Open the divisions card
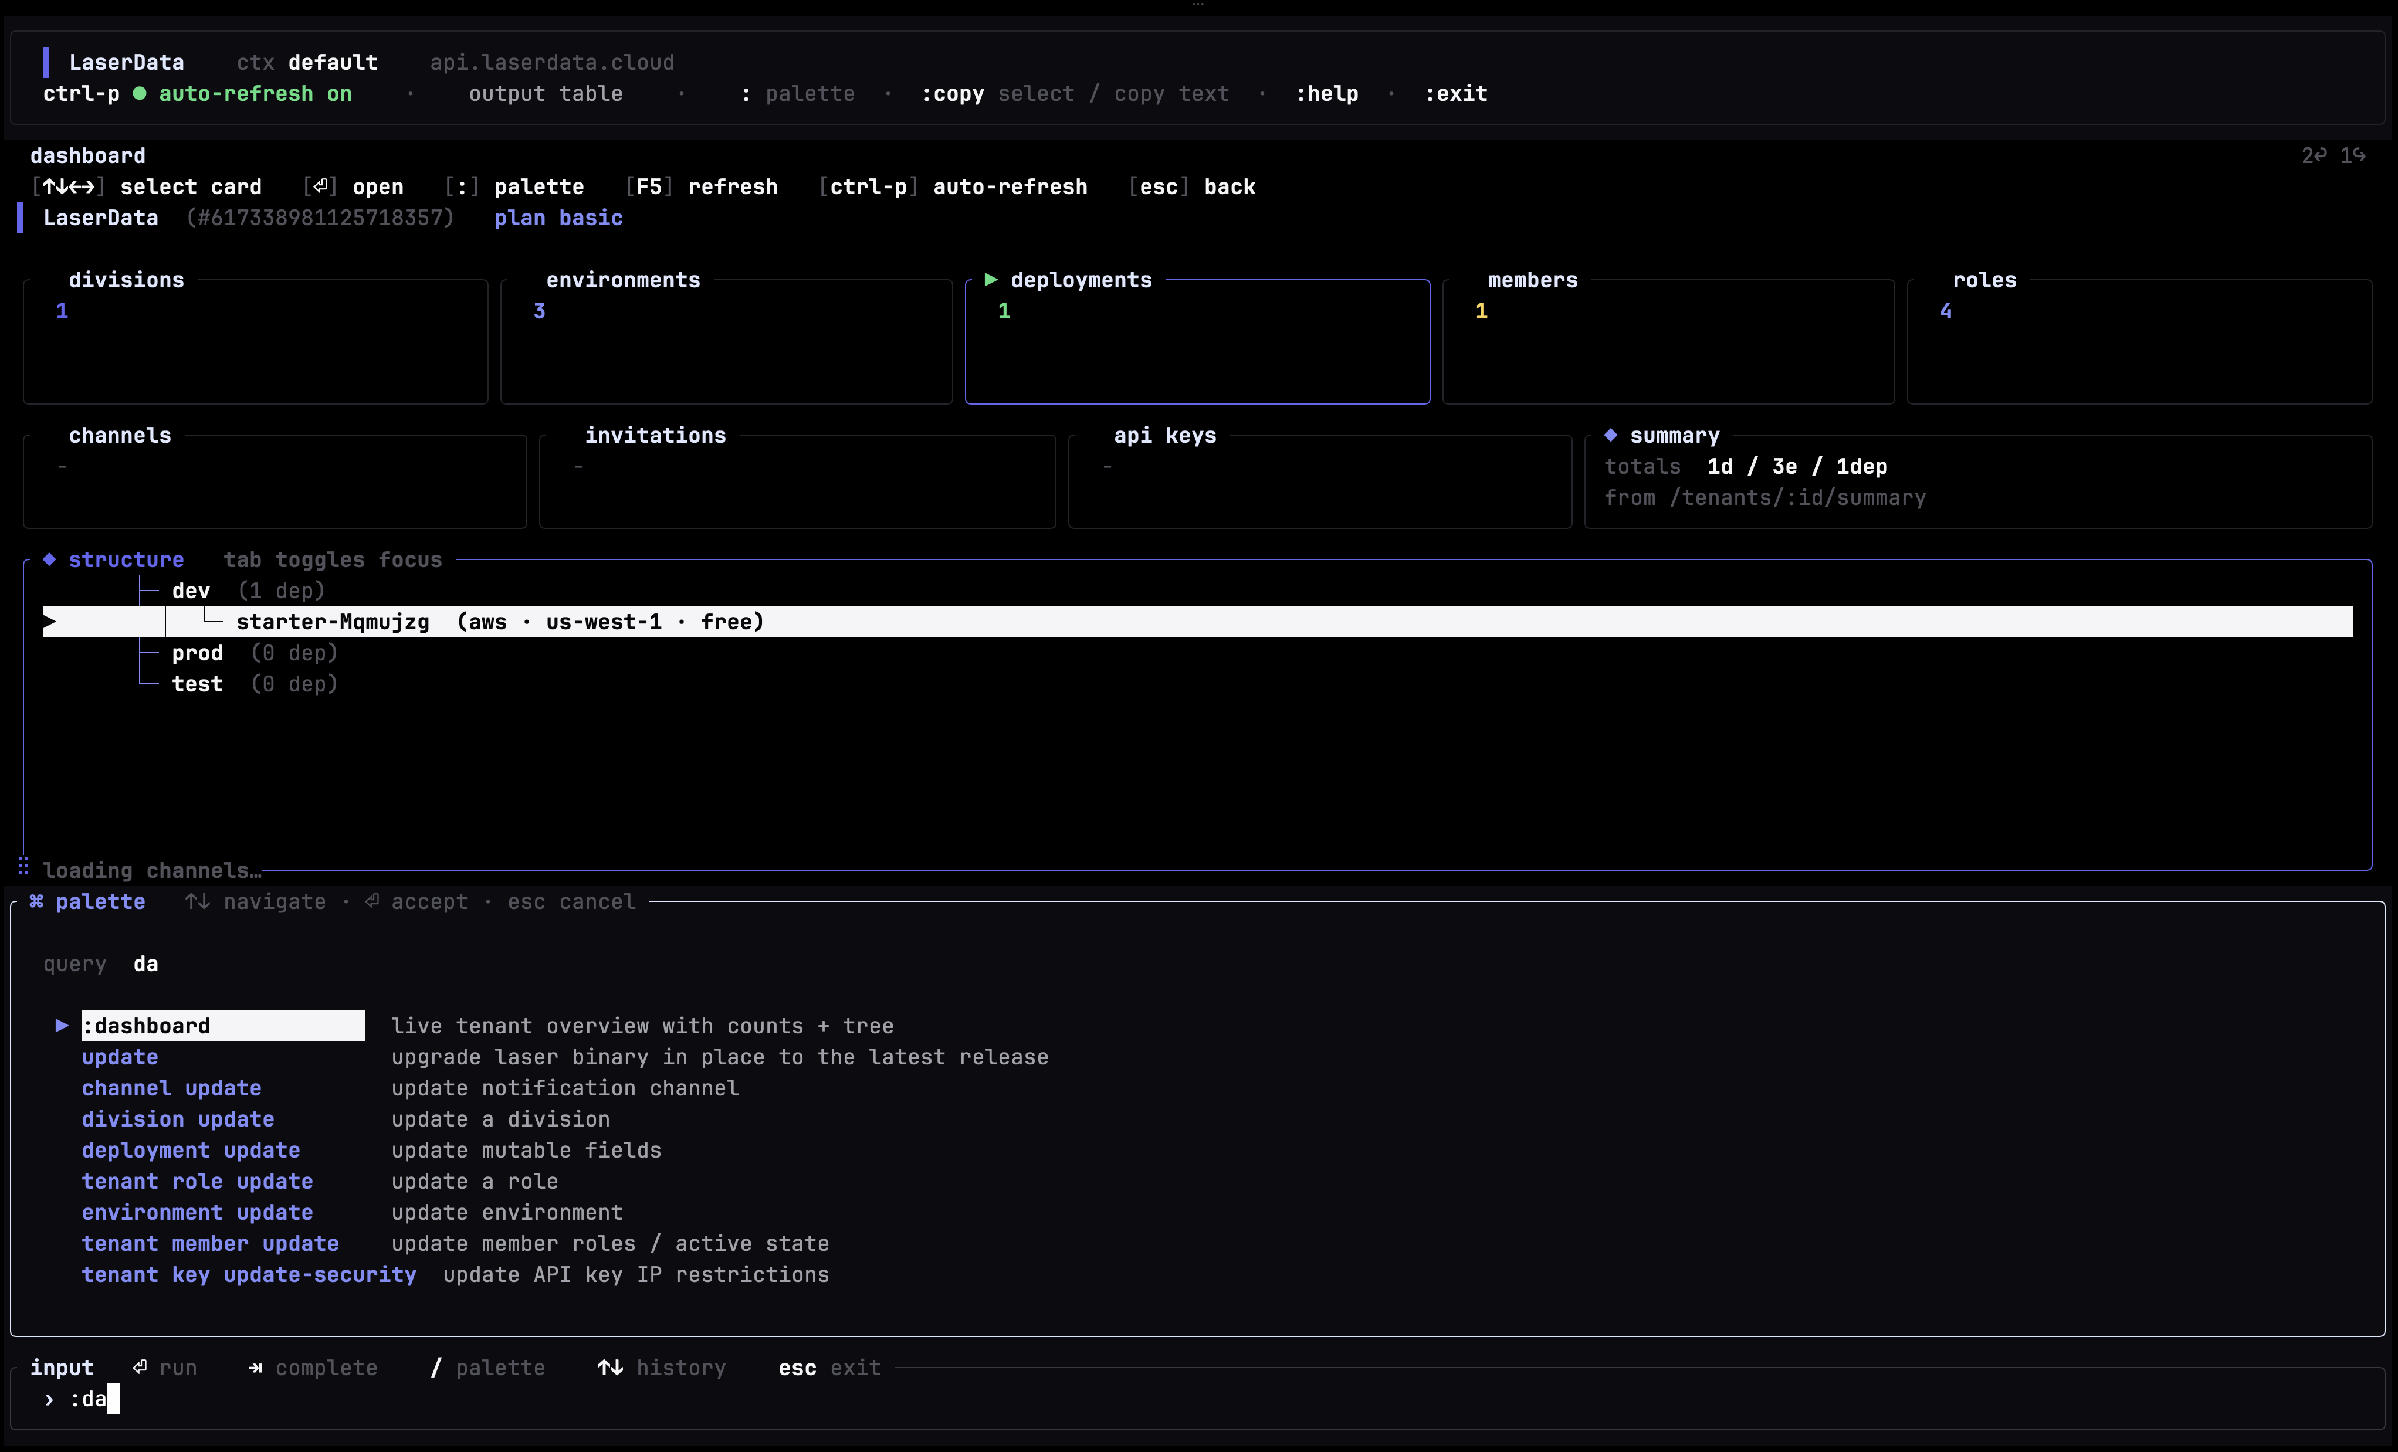 [255, 341]
